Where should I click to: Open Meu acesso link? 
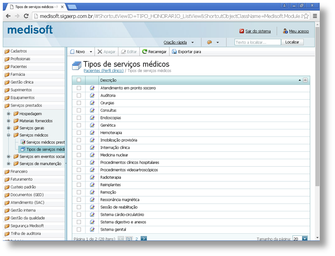click(299, 31)
